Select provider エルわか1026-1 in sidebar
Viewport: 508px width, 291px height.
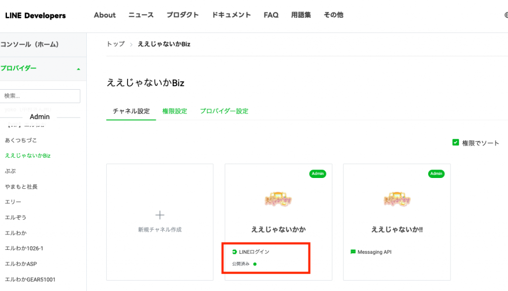[x=24, y=248]
